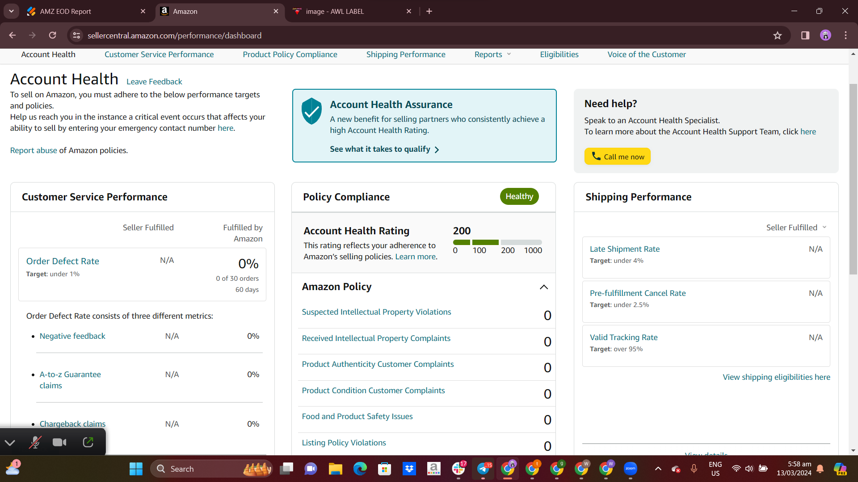858x482 pixels.
Task: Reload the Seller Central page
Action: coord(52,35)
